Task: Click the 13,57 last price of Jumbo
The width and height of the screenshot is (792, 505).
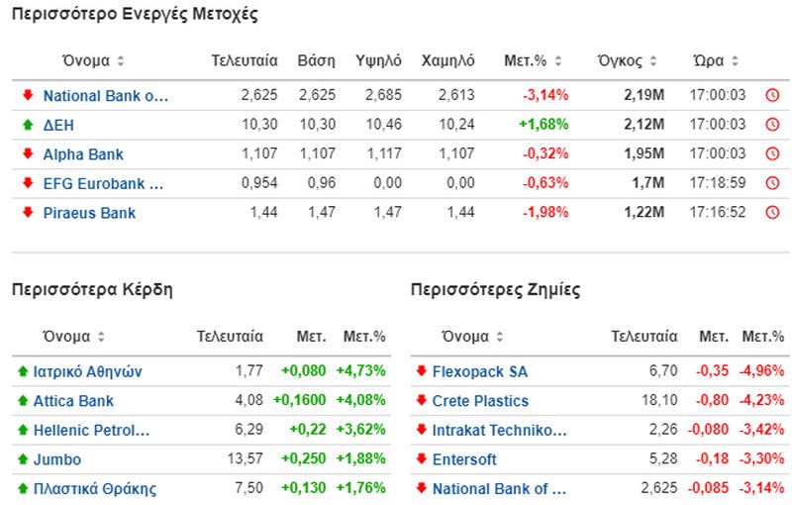Action: (x=245, y=458)
